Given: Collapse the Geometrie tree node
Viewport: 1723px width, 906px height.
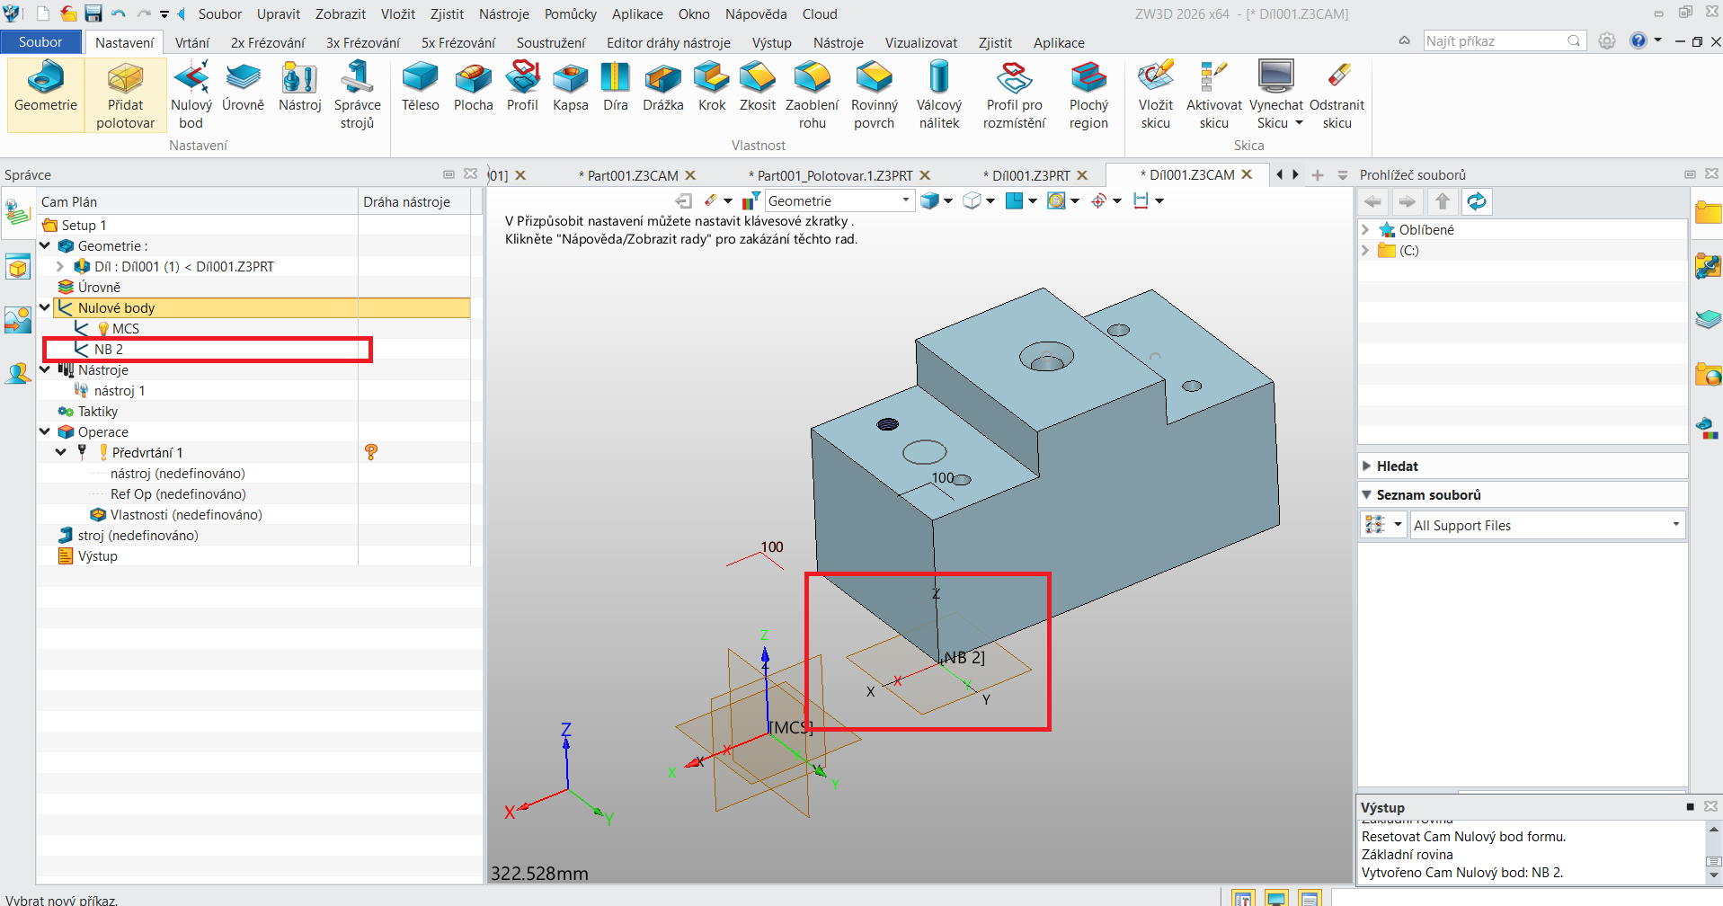Looking at the screenshot, I should tap(45, 245).
